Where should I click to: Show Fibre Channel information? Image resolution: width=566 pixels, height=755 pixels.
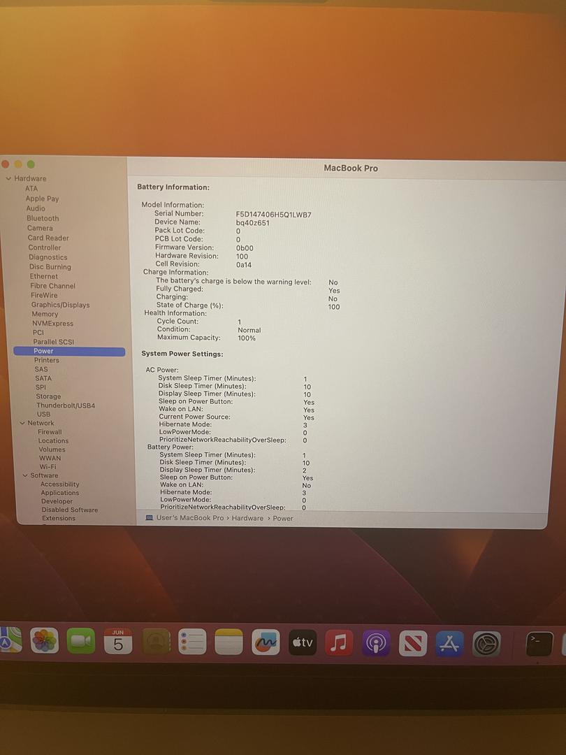click(x=53, y=286)
